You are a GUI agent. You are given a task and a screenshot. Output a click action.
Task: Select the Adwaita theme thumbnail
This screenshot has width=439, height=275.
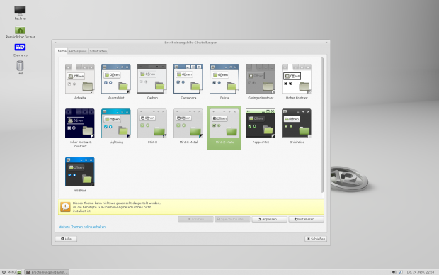[x=80, y=79]
